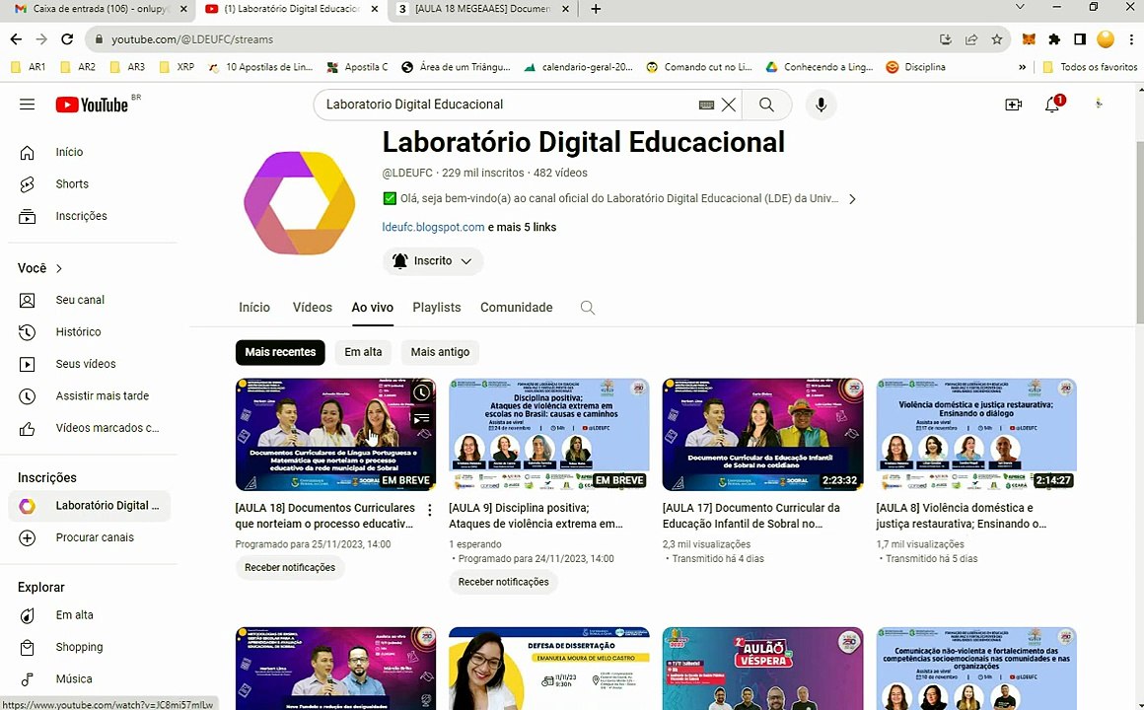Open the notifications bell
This screenshot has width=1144, height=710.
1052,105
